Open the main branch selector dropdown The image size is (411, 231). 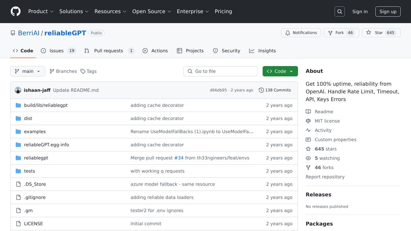click(28, 71)
